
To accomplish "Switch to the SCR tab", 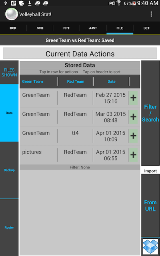I will coord(40,28).
